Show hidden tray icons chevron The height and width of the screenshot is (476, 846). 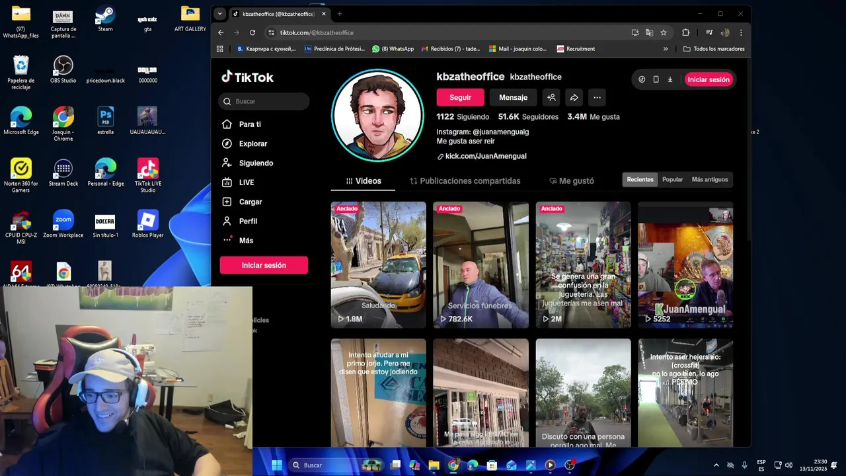point(716,465)
